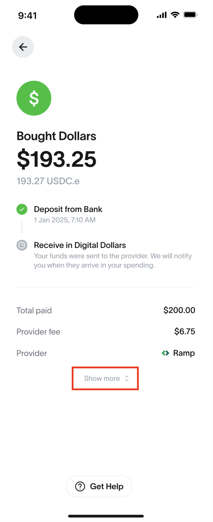Select the Provider fee $6.75 value
This screenshot has height=522, width=213.
pyautogui.click(x=185, y=332)
